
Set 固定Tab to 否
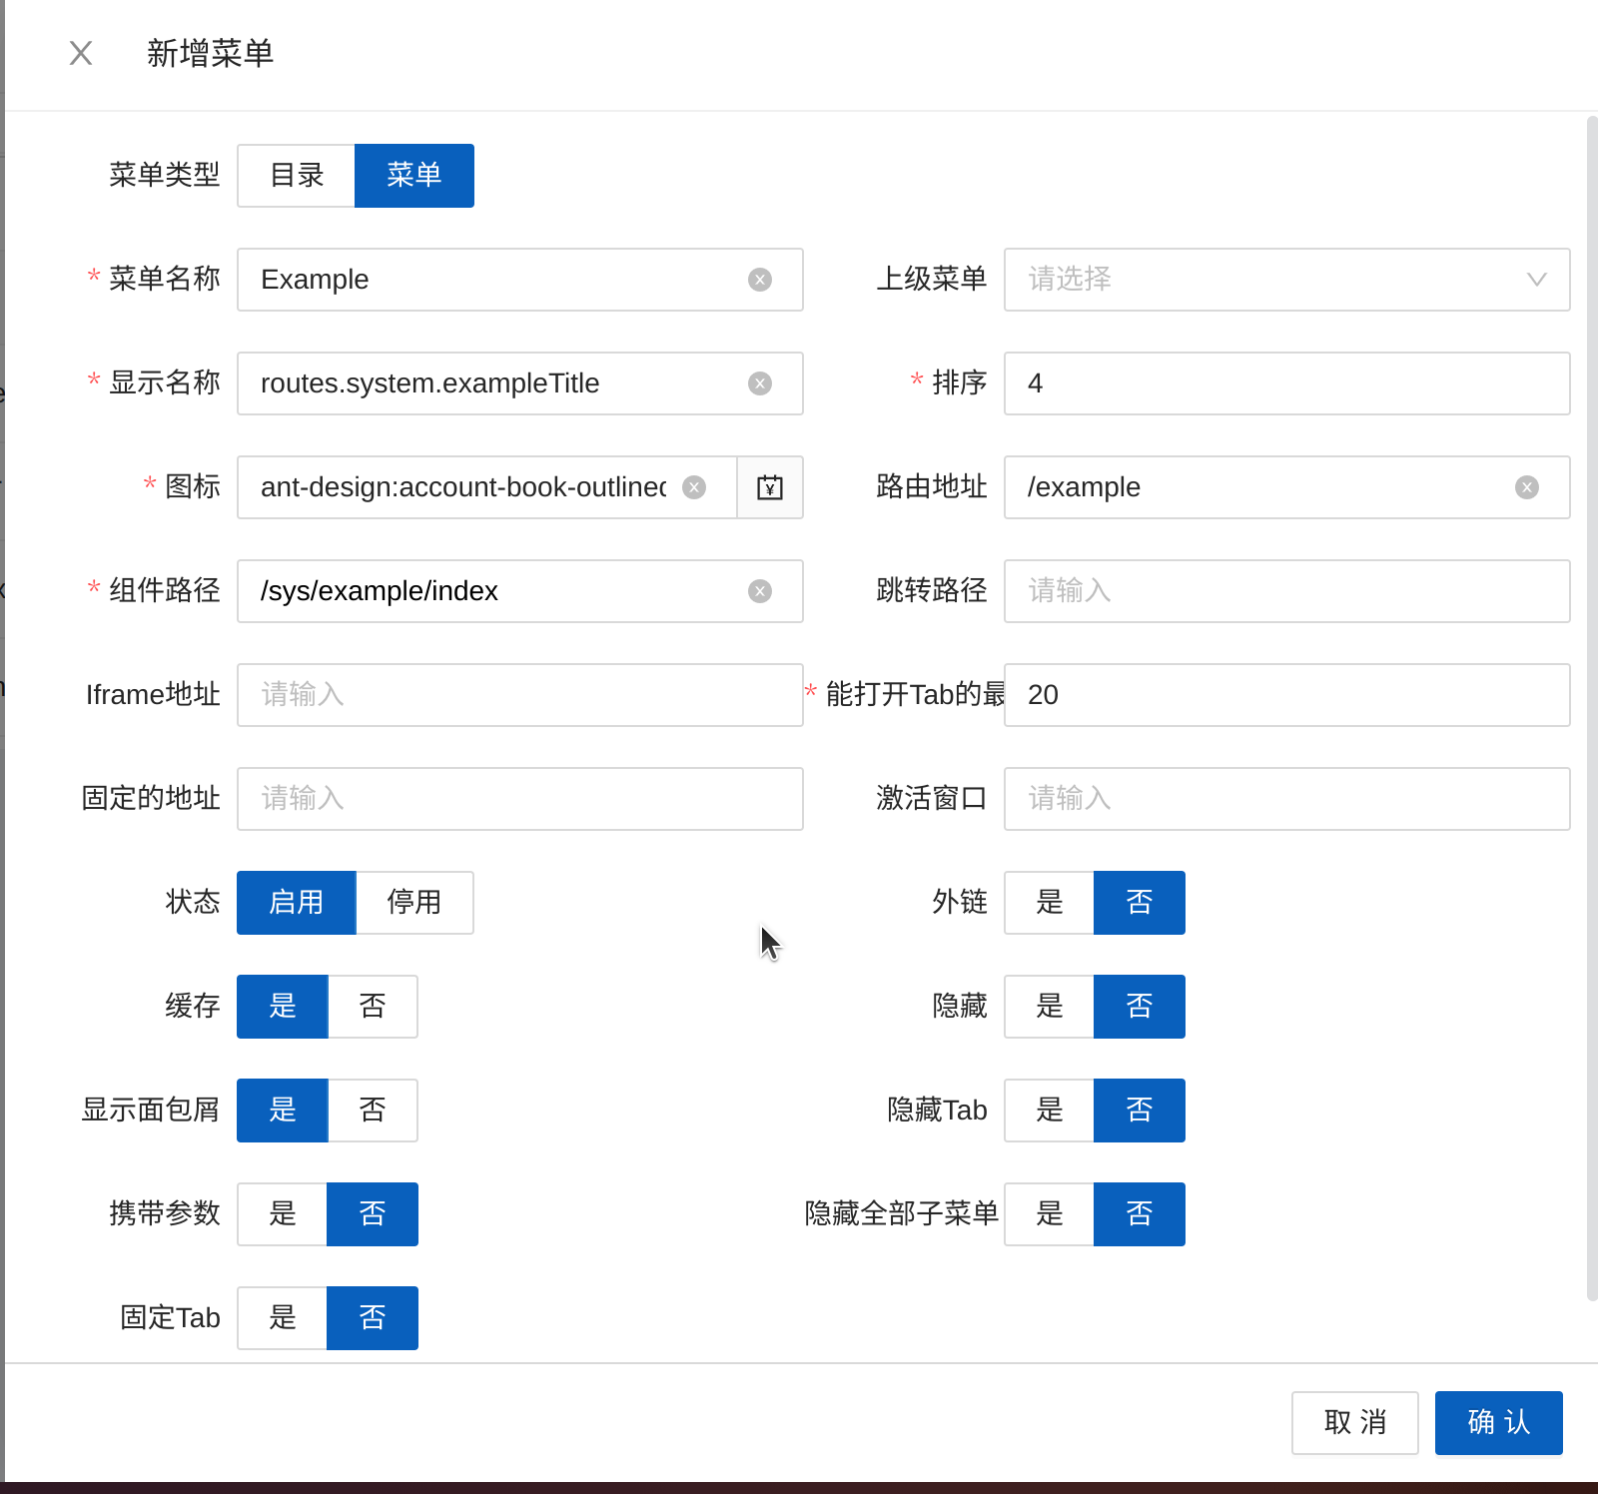pyautogui.click(x=373, y=1318)
